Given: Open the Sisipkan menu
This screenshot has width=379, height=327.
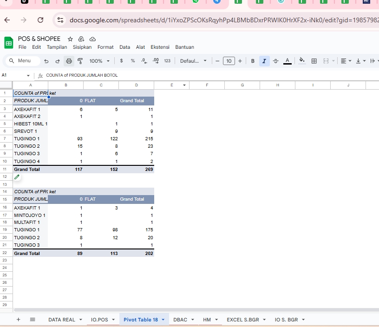Looking at the screenshot, I should pos(82,47).
